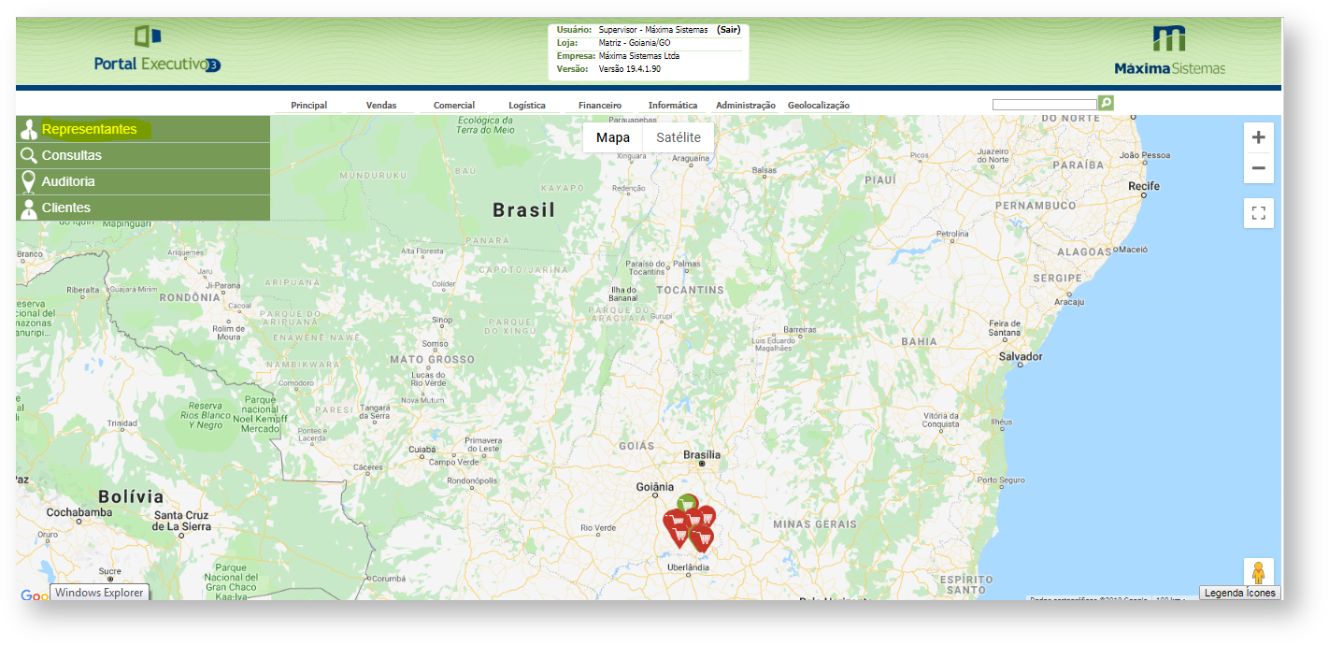The width and height of the screenshot is (1329, 645).
Task: Click the green shopping cart map marker
Action: (x=687, y=504)
